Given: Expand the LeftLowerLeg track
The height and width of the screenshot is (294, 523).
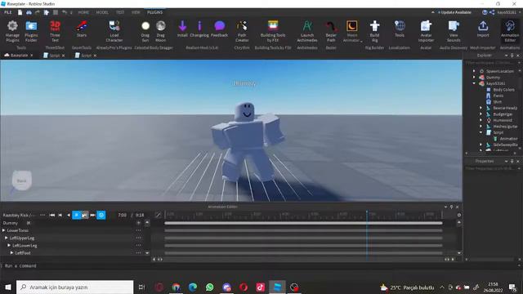Looking at the screenshot, I should coord(9,245).
